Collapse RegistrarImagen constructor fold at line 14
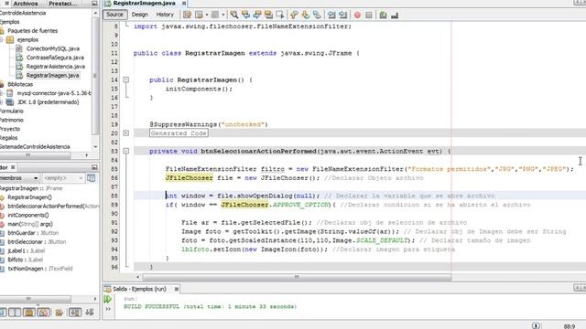Viewport: 586px width, 329px height. 126,80
